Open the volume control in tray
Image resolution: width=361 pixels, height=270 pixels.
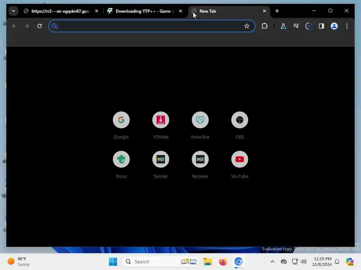[x=304, y=262]
